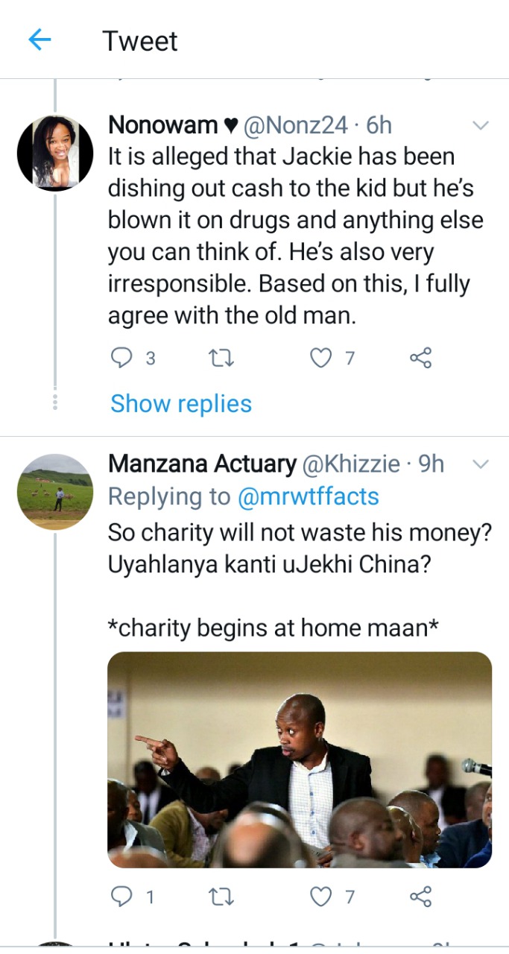Like Manzana Actuary's tweet with the heart
The image size is (509, 954).
coord(320,897)
